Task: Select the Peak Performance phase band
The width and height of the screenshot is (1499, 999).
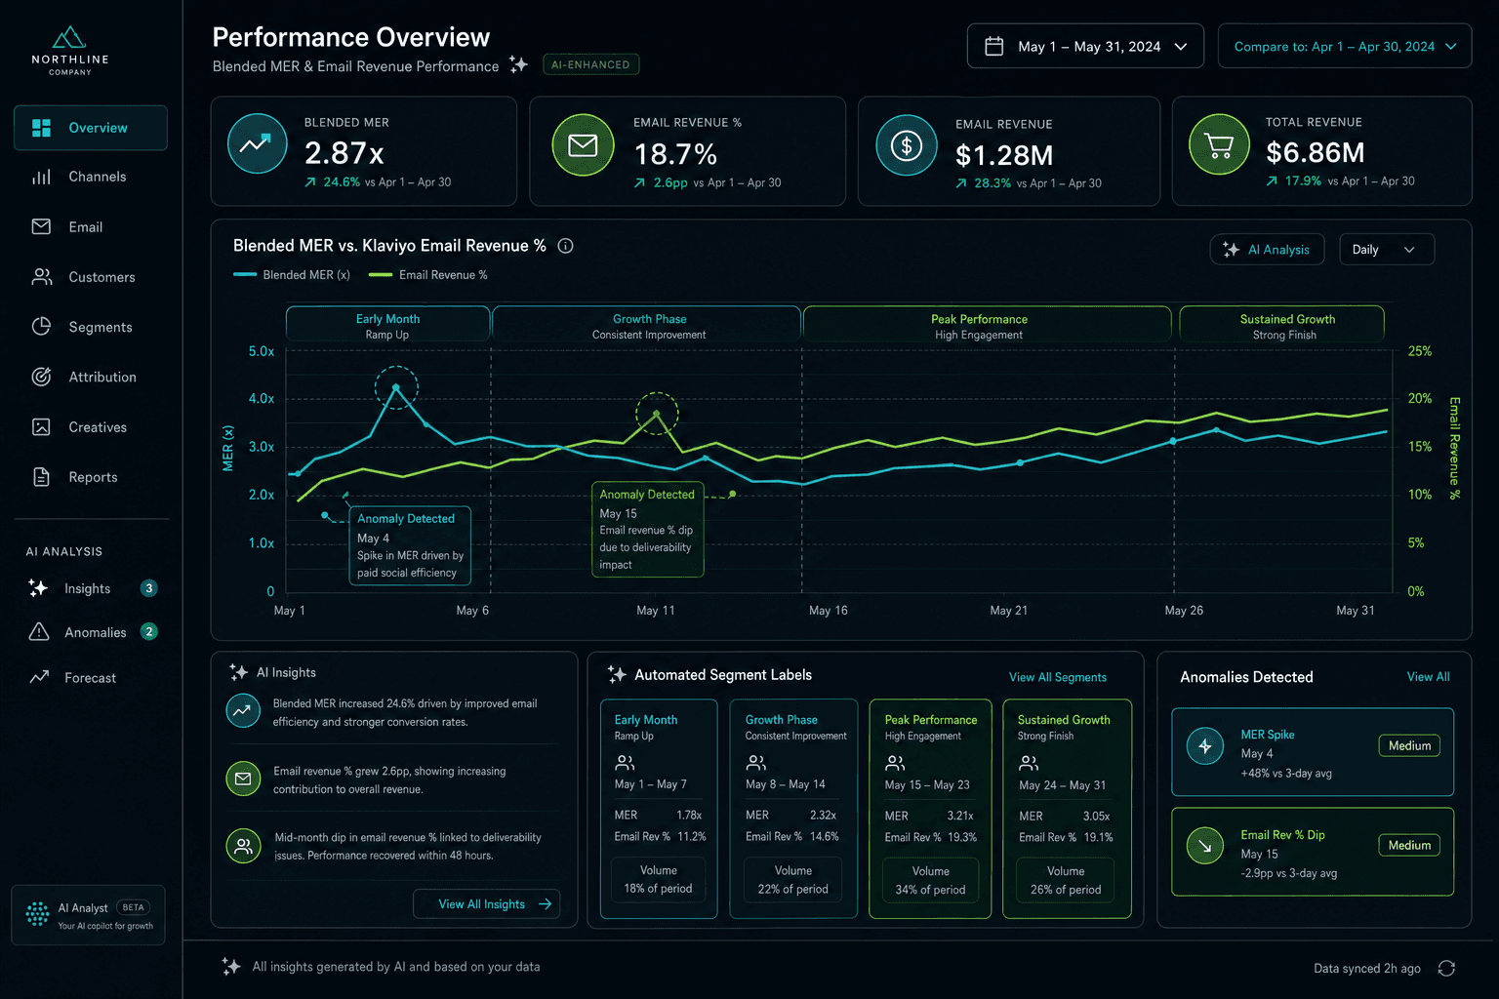Action: (x=987, y=325)
